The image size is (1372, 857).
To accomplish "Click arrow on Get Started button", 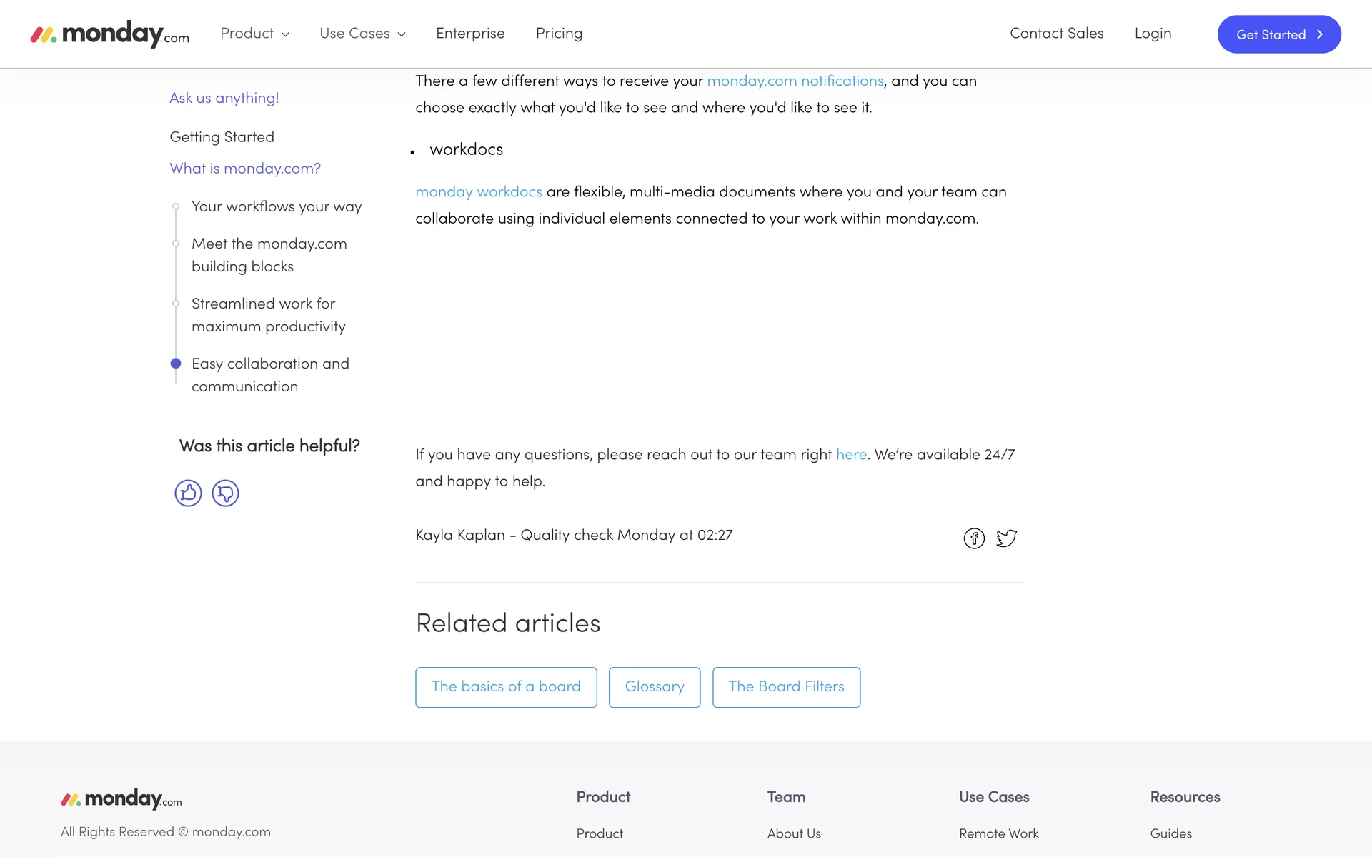I will point(1320,34).
